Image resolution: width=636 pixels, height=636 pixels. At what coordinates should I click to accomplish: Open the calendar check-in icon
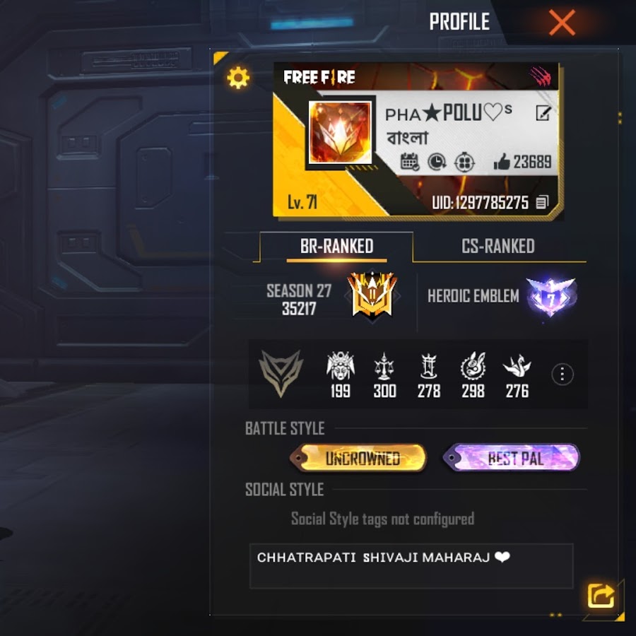point(410,162)
